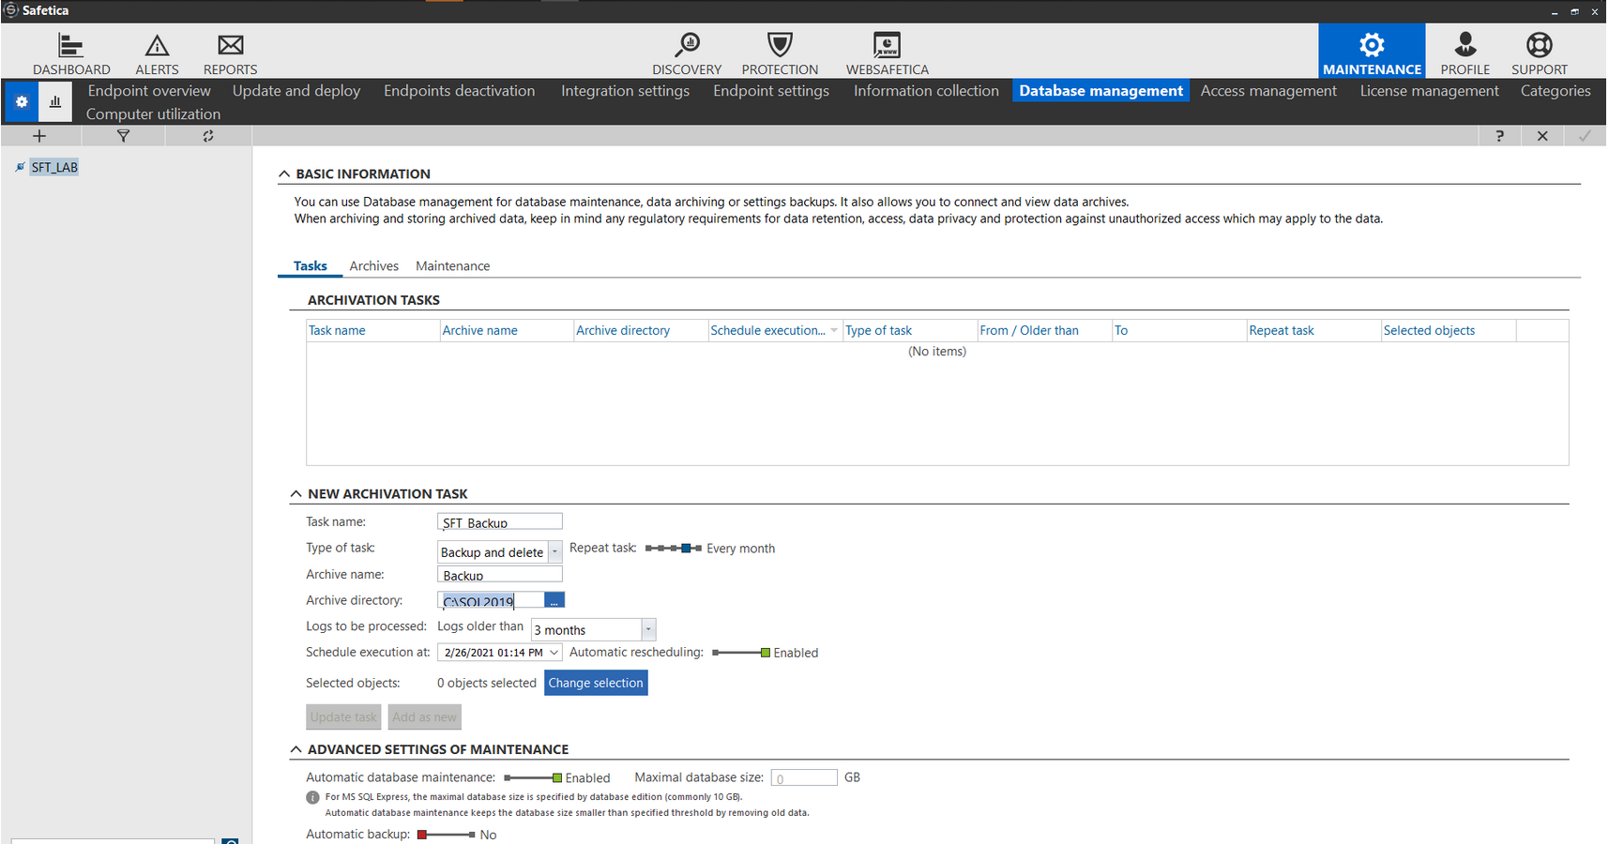Open the Alerts warning icon

click(157, 45)
